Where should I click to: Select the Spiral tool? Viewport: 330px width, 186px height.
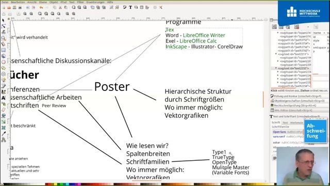(4, 74)
